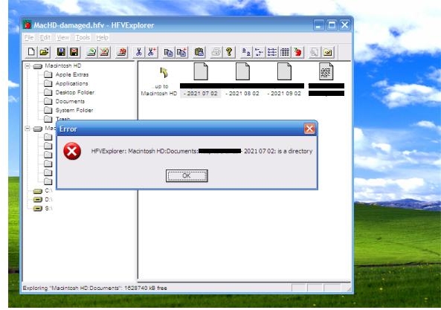Select the Desktop Folder tree item
The width and height of the screenshot is (441, 310).
click(75, 92)
